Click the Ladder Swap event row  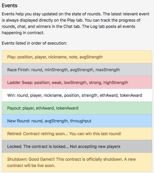tap(77, 82)
